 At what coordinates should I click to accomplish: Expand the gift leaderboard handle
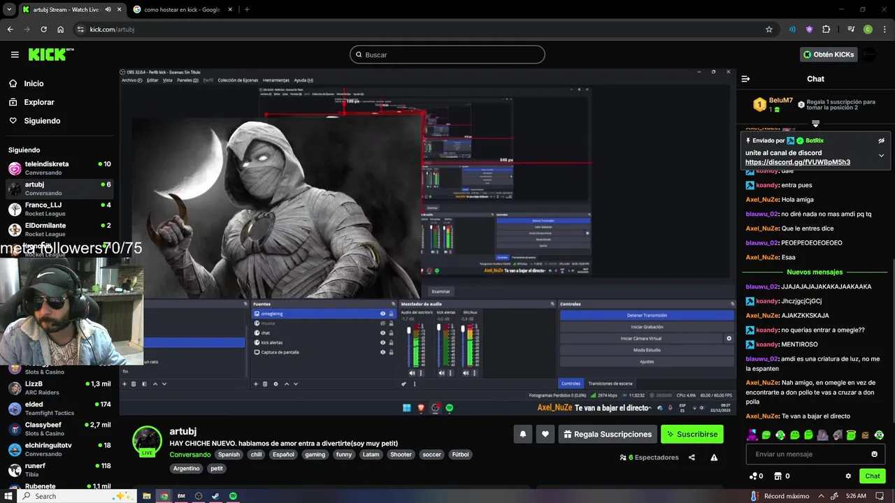(x=815, y=124)
